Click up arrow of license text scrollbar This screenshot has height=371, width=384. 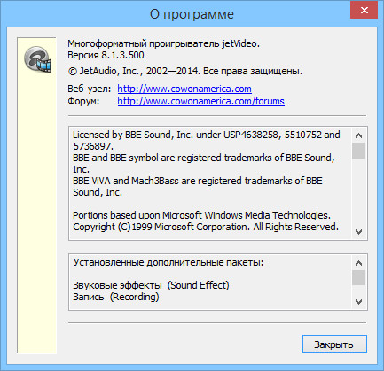[358, 135]
